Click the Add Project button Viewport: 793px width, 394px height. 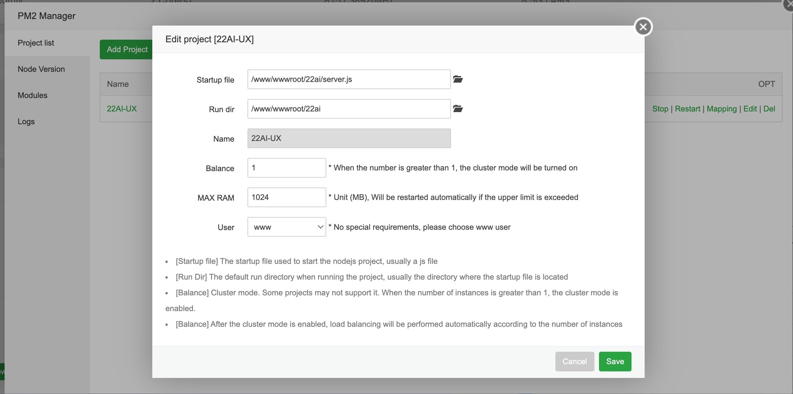127,49
